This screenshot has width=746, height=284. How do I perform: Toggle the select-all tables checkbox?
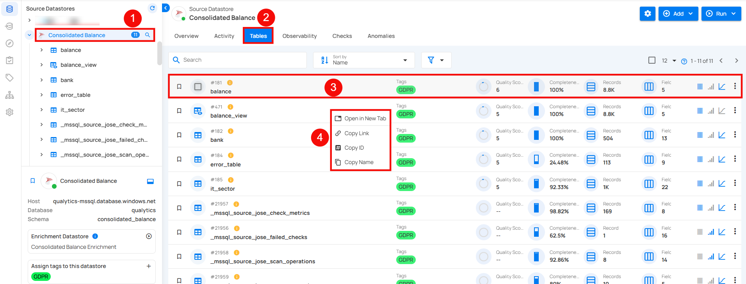652,60
